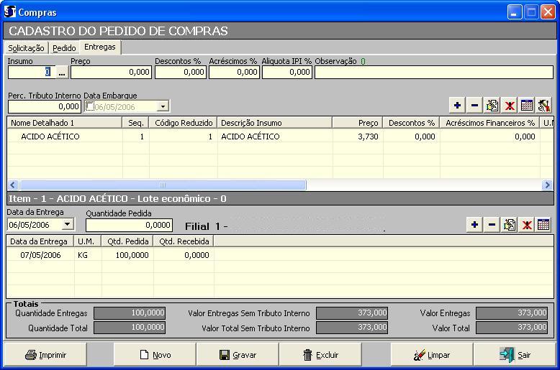Click the last icon in the upper items toolbar
The width and height of the screenshot is (560, 370).
pos(544,106)
